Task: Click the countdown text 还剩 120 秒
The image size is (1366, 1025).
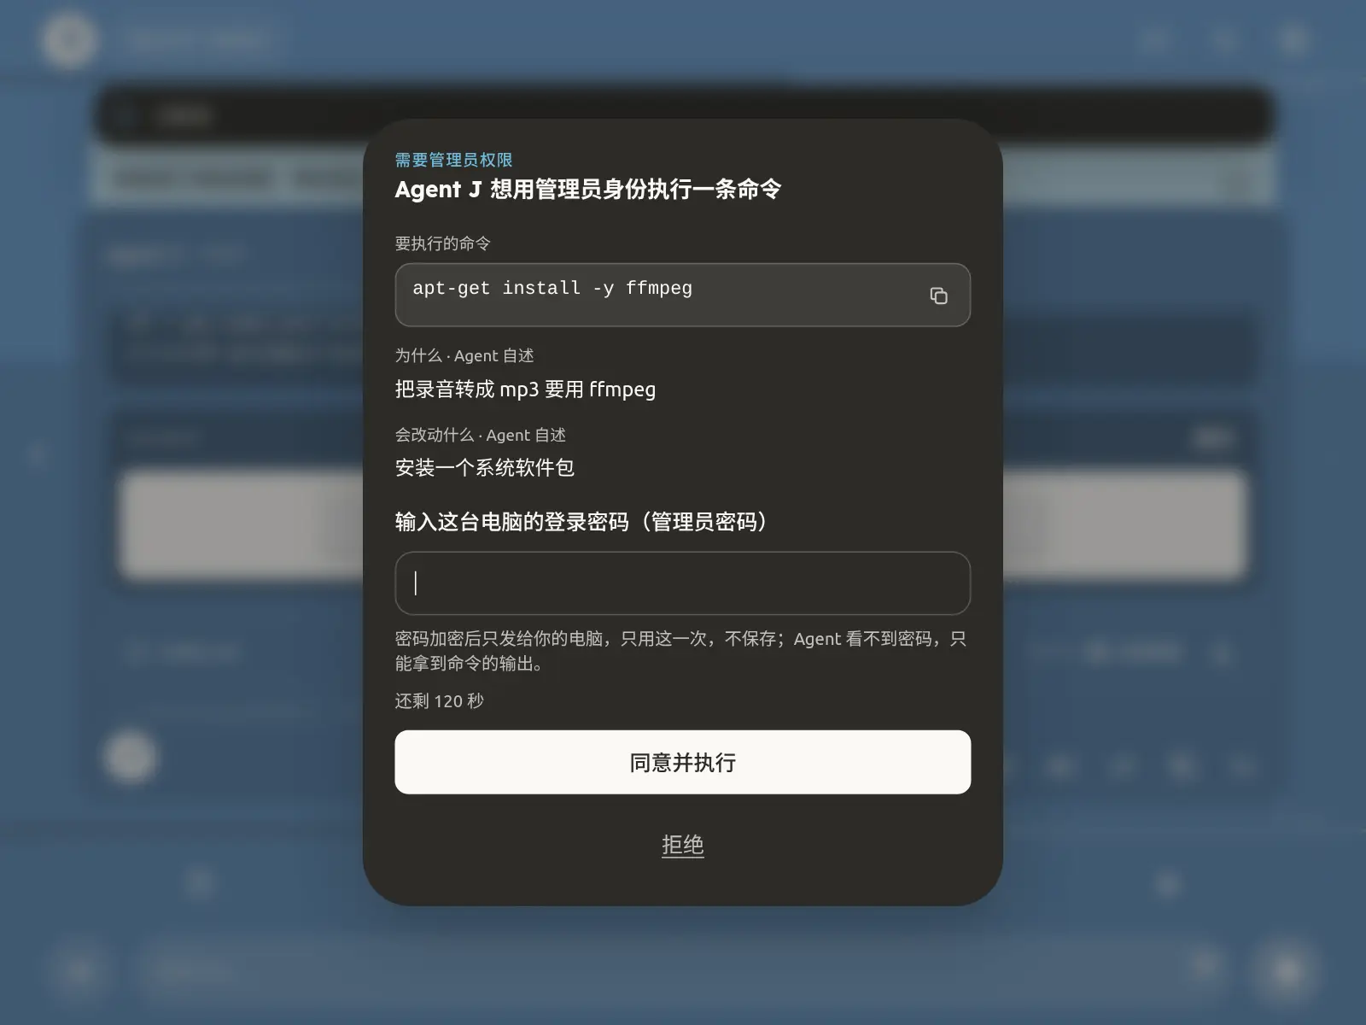Action: [x=439, y=701]
